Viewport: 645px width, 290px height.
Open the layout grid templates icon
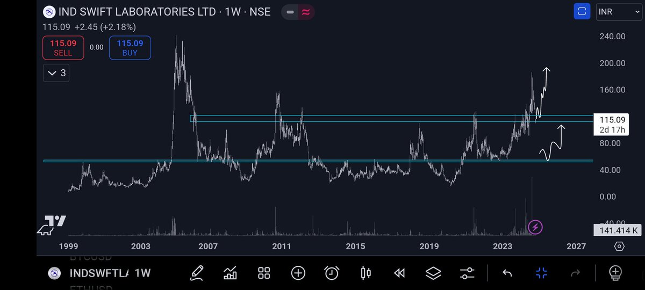(x=264, y=273)
